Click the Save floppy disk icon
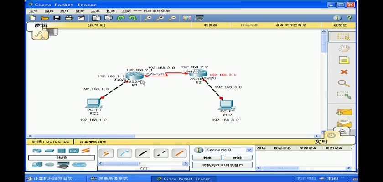Image resolution: width=383 pixels, height=182 pixels. pos(57,18)
